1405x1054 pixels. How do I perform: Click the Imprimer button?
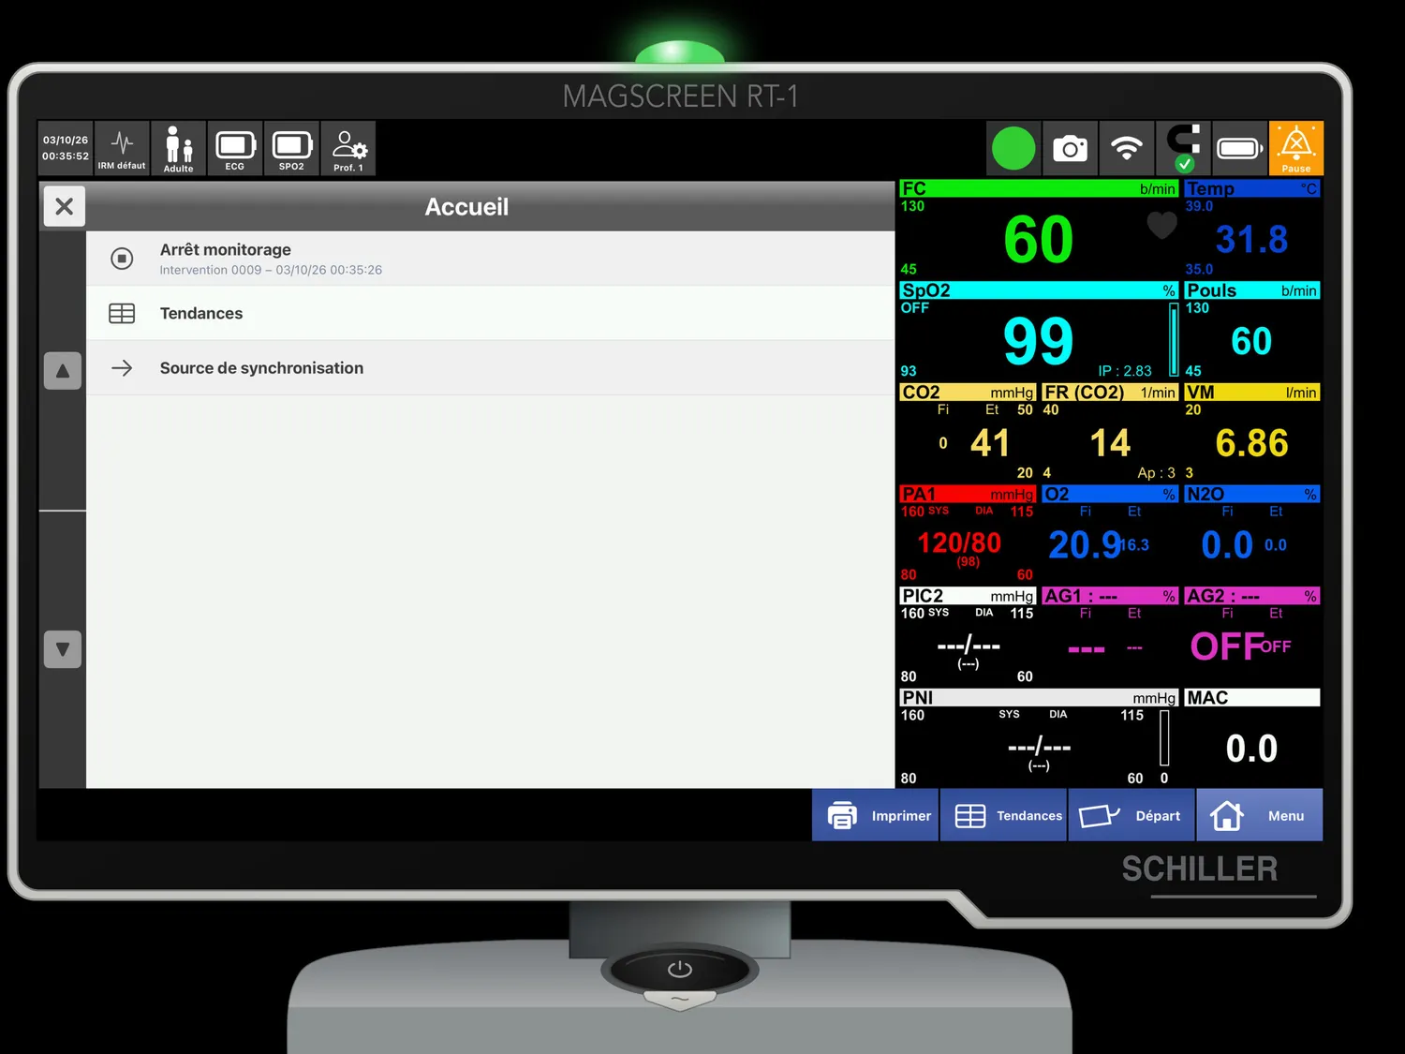876,815
